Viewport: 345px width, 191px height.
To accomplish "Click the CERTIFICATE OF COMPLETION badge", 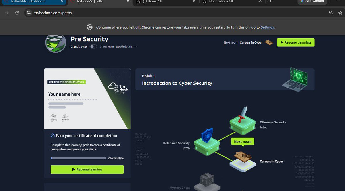I will click(x=67, y=82).
